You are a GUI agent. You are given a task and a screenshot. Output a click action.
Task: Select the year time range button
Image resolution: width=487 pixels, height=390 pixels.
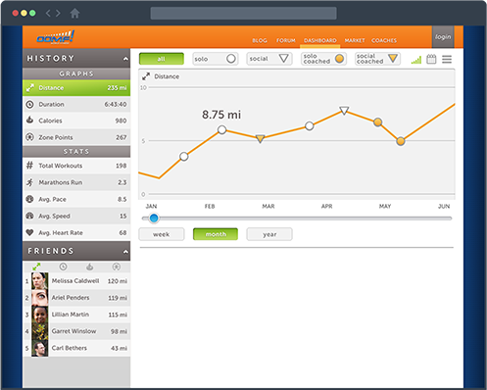point(269,234)
